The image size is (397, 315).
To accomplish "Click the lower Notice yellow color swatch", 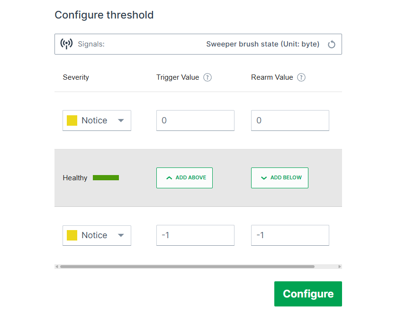I will pyautogui.click(x=72, y=235).
